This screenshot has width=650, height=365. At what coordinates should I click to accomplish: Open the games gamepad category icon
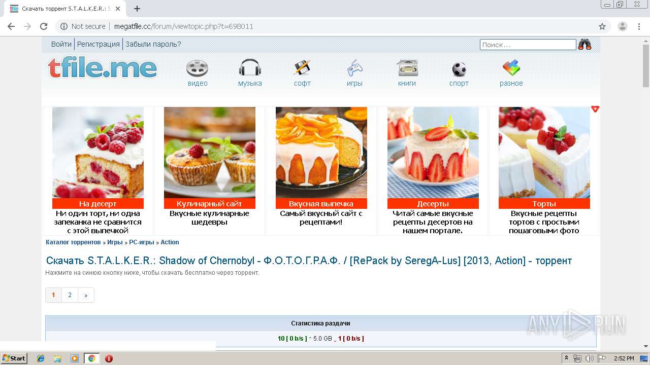(354, 68)
